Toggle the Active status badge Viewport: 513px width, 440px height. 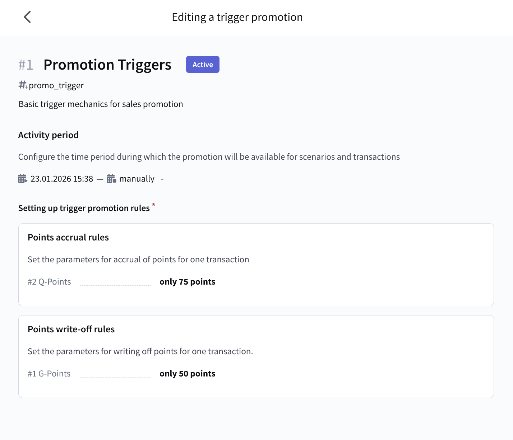(x=203, y=65)
